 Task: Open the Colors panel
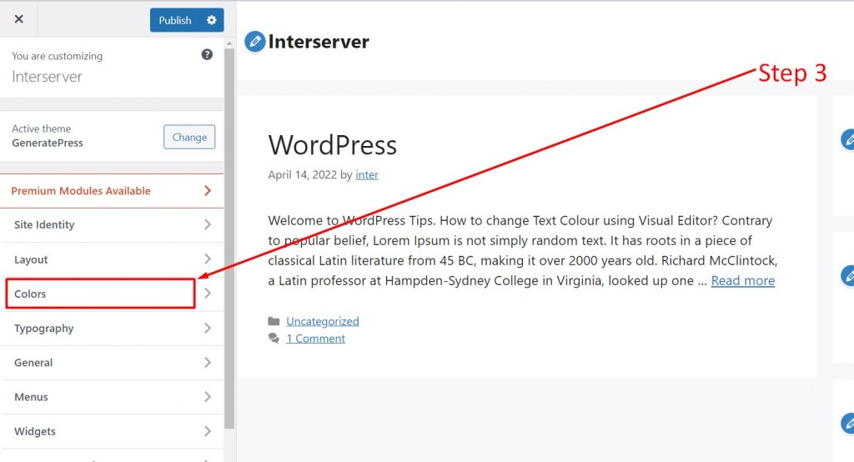pos(113,294)
